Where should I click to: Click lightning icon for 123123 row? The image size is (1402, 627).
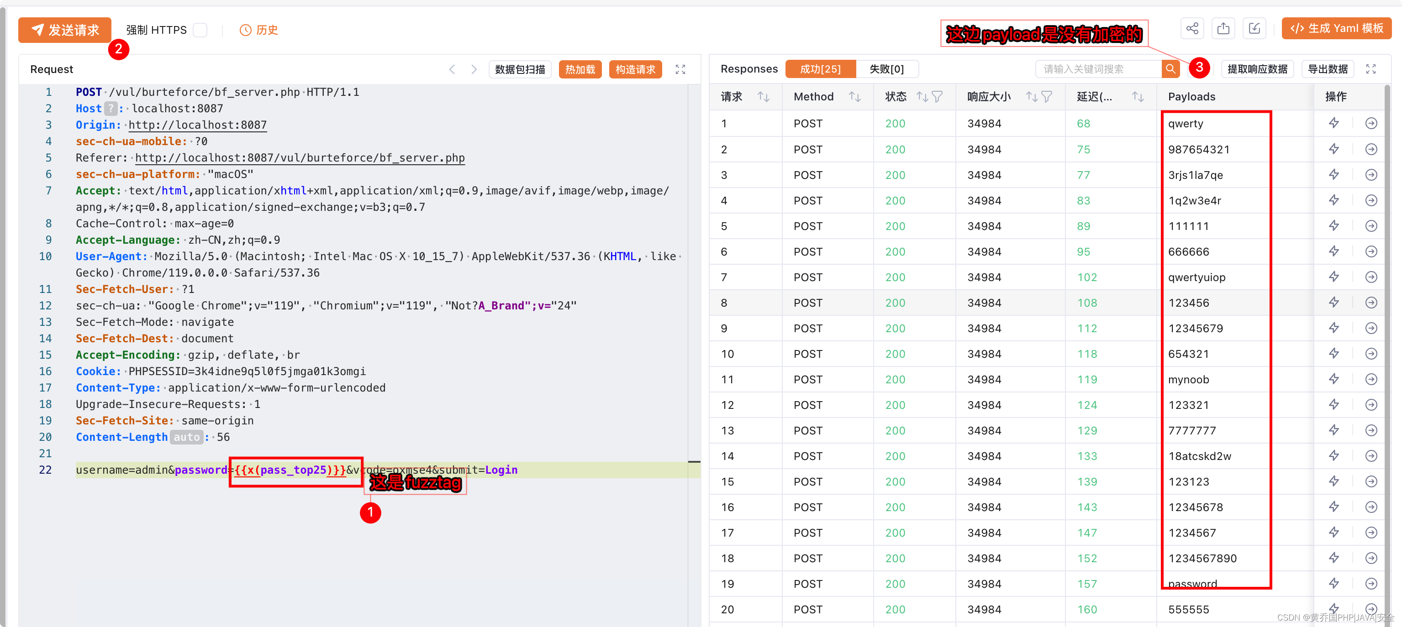click(x=1333, y=481)
